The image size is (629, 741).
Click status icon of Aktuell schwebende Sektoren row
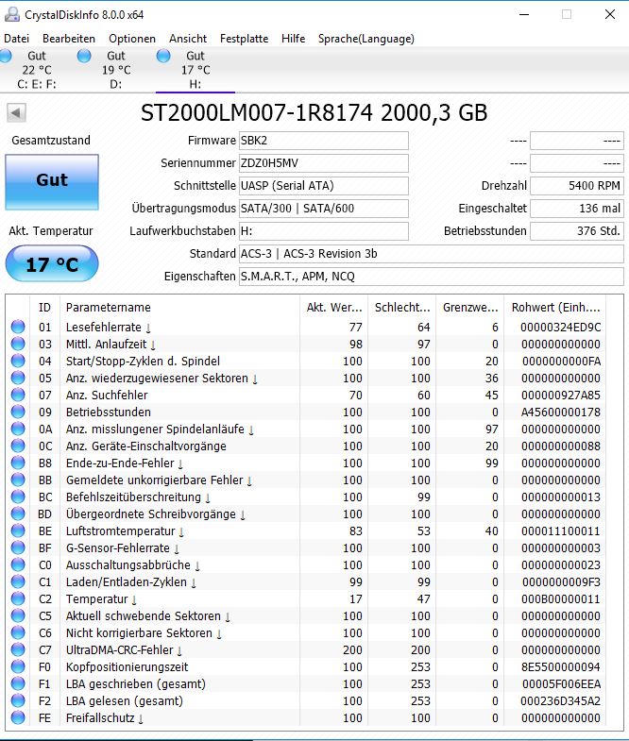[18, 615]
